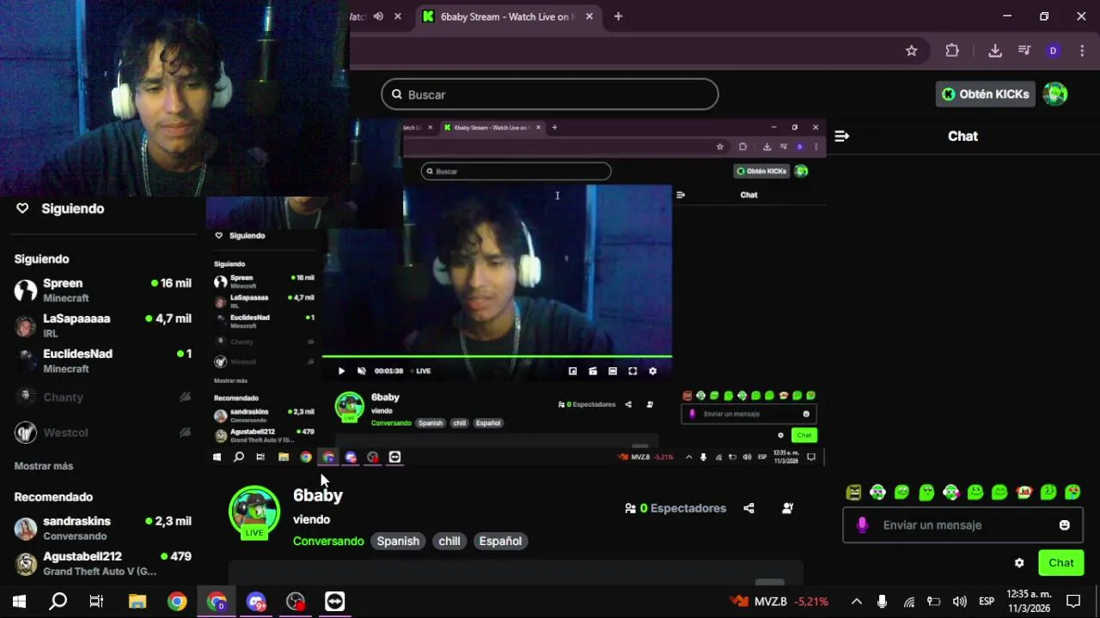Open the Windows Start menu
Screen dimensions: 1100x618
tap(19, 601)
